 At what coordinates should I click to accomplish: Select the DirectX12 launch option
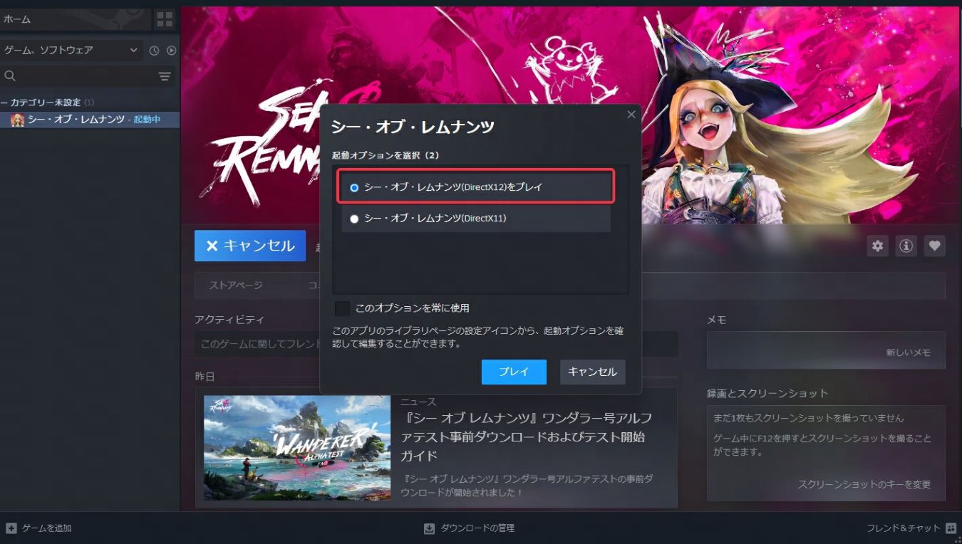click(x=354, y=187)
